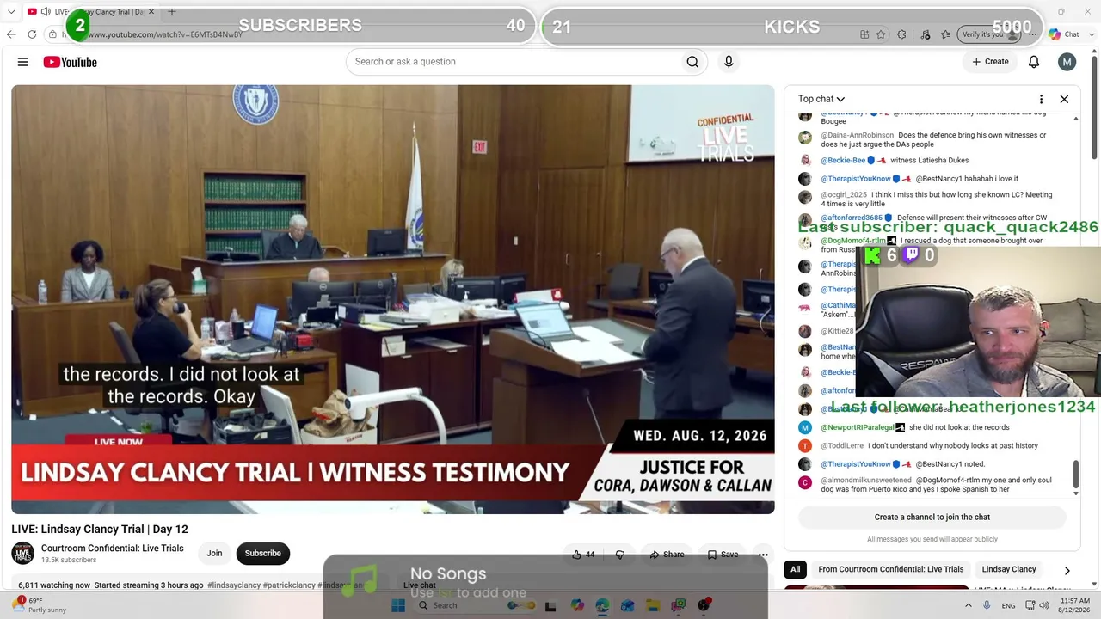Open a new browser tab
Screen dimensions: 1101x619
[171, 12]
